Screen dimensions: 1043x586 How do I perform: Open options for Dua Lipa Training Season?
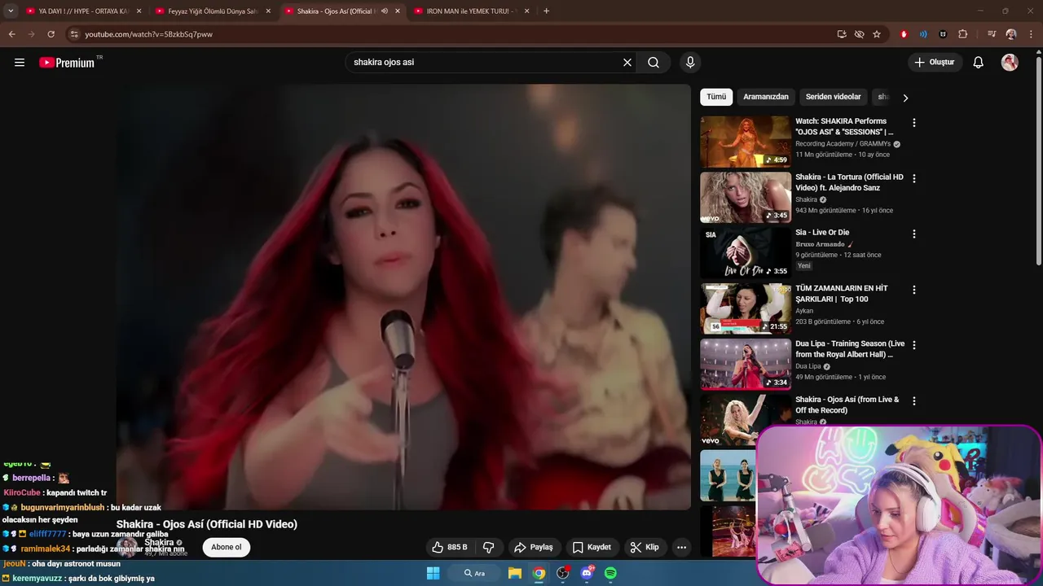coord(913,345)
